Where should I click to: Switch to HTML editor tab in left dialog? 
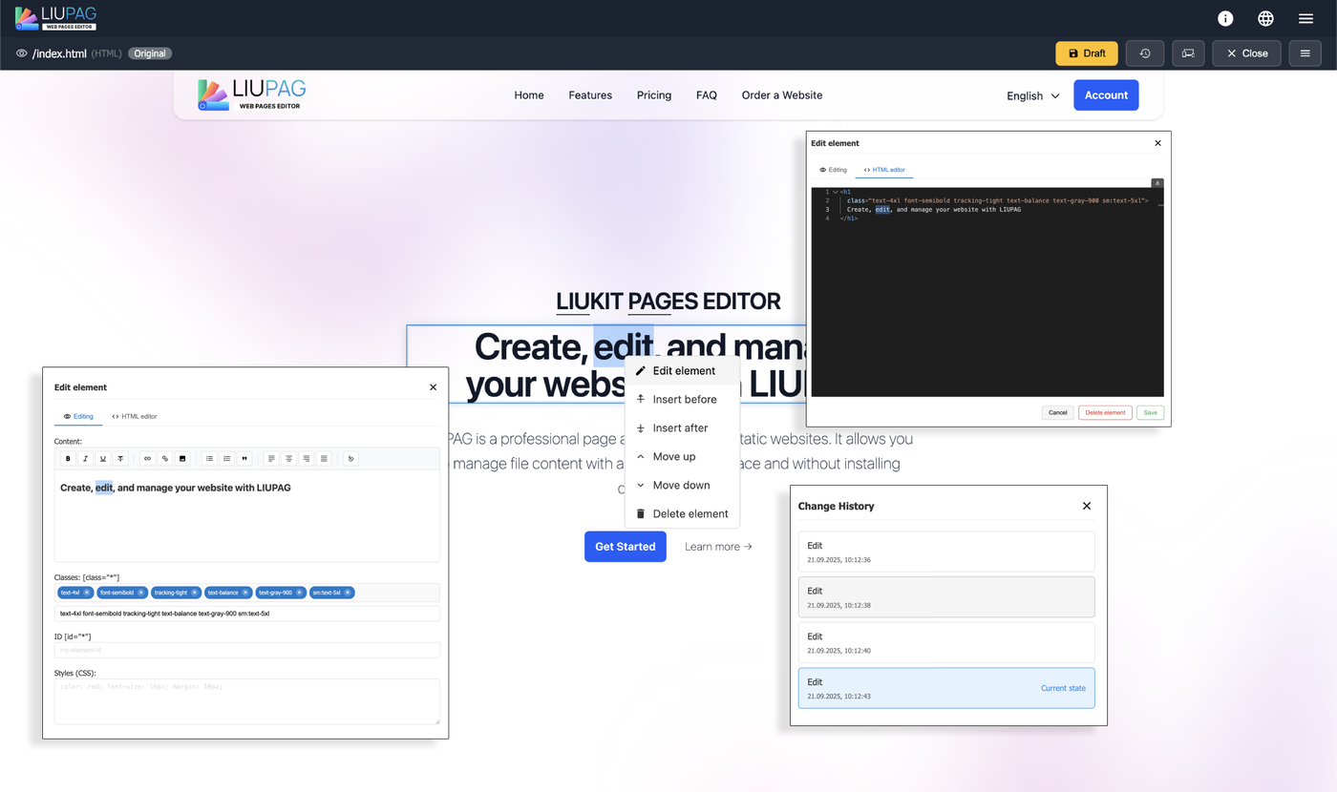(135, 416)
